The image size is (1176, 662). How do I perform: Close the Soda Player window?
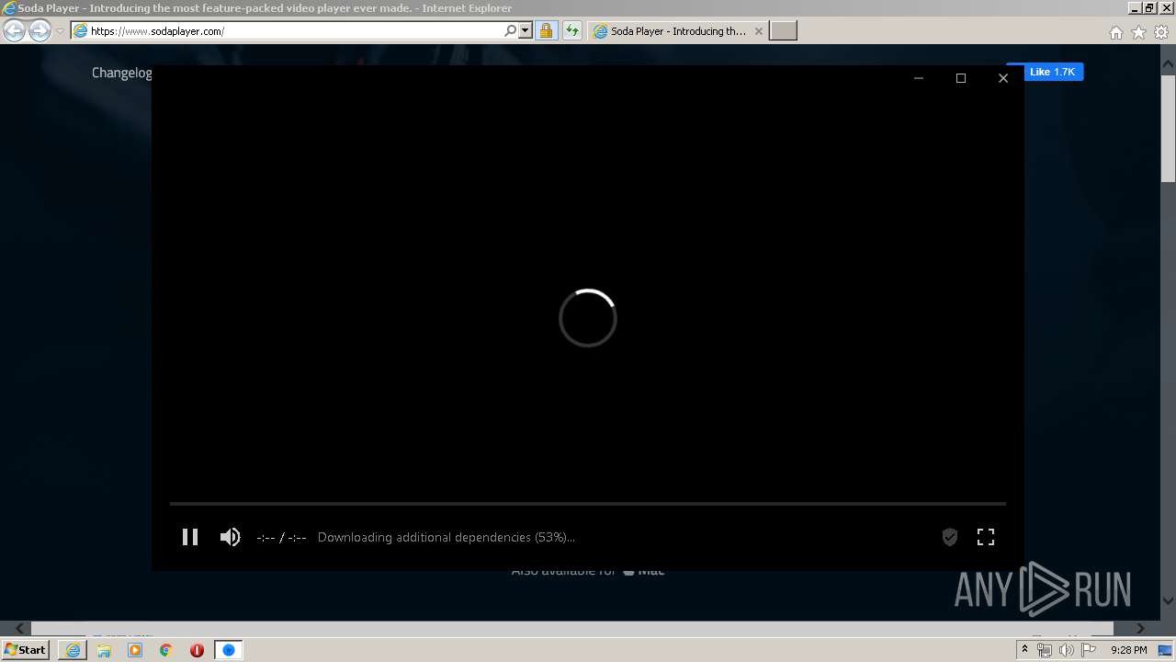tap(1003, 78)
